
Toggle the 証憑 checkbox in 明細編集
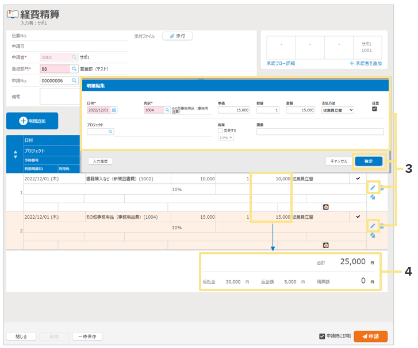tap(375, 109)
